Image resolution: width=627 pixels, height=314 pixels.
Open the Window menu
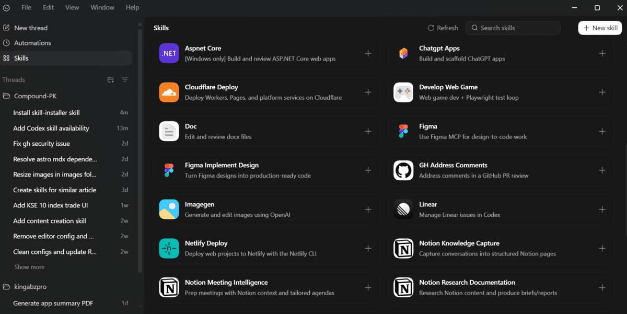[x=102, y=7]
